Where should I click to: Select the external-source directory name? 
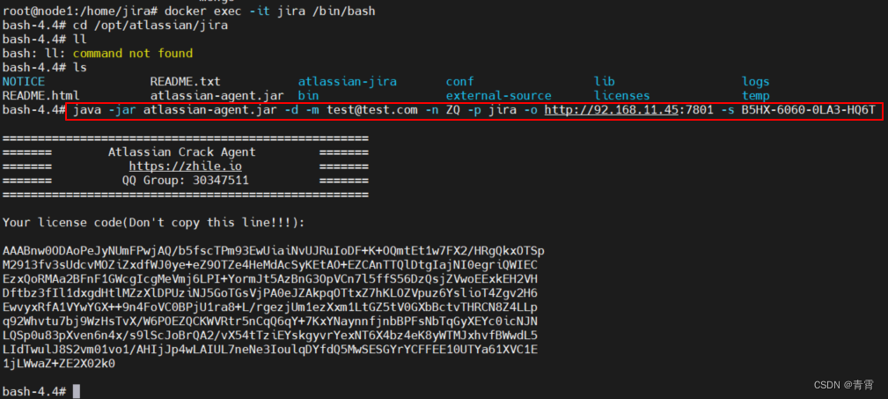click(x=498, y=96)
